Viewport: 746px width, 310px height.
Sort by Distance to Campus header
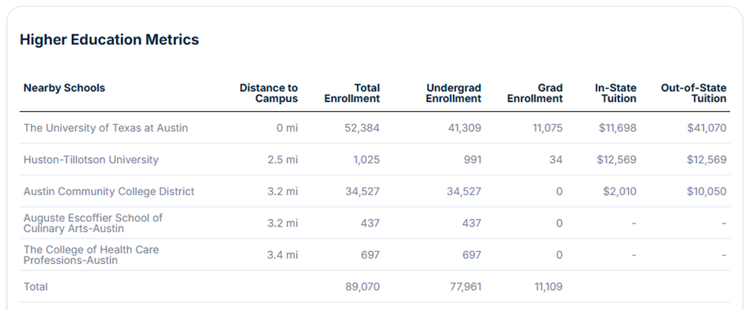(x=269, y=93)
